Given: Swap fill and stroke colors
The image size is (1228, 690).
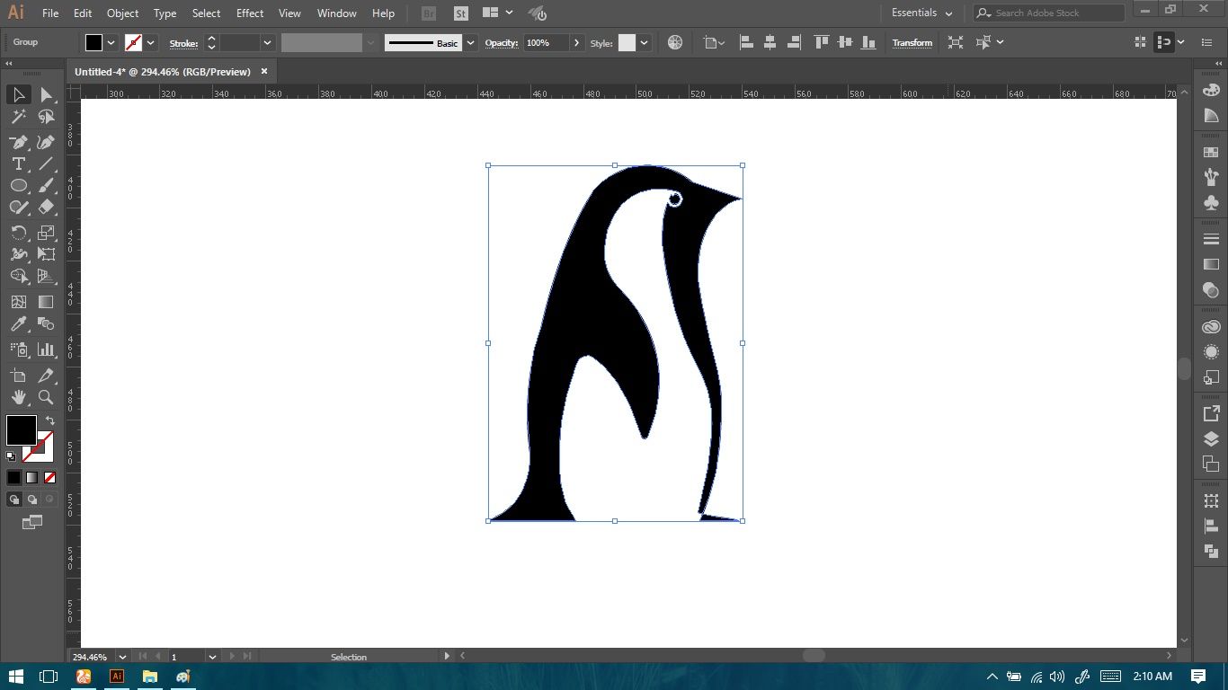Looking at the screenshot, I should [49, 420].
